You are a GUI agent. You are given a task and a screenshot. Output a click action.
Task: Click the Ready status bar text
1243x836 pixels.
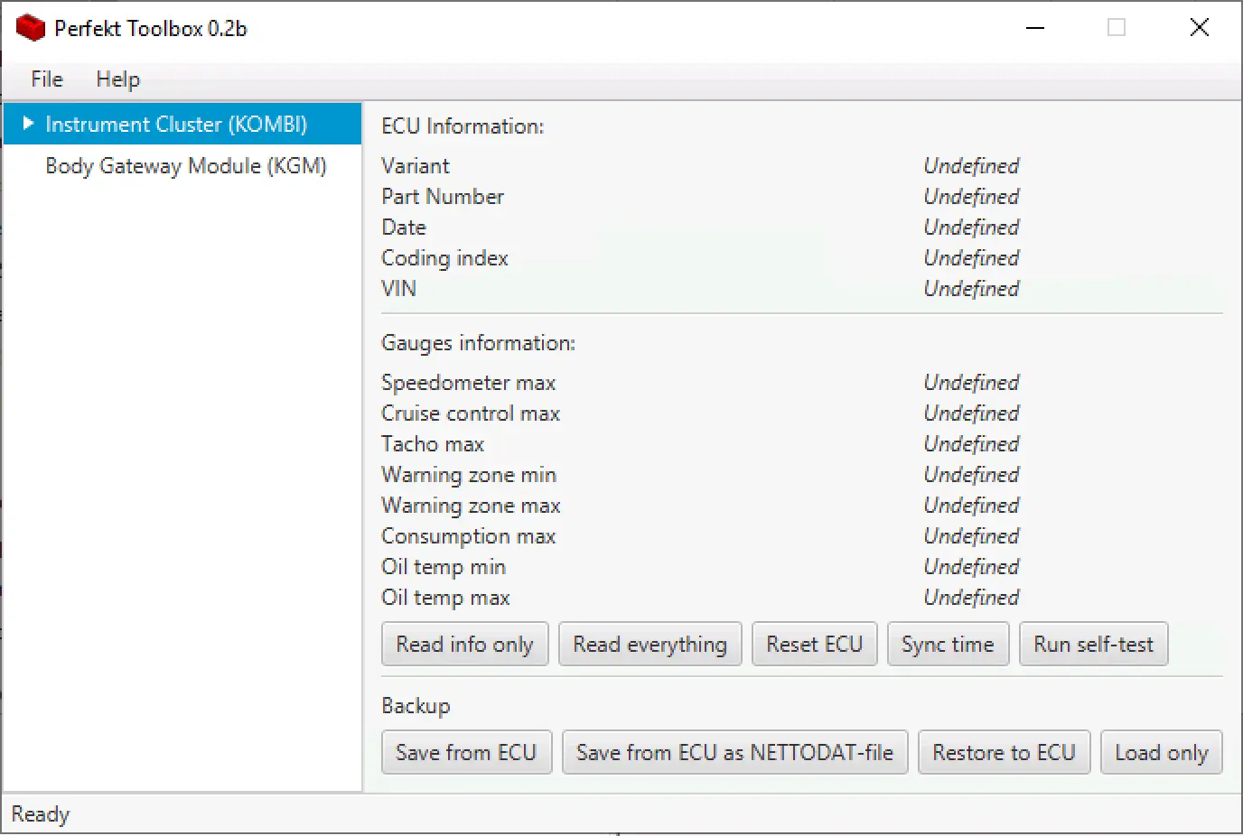click(x=41, y=814)
